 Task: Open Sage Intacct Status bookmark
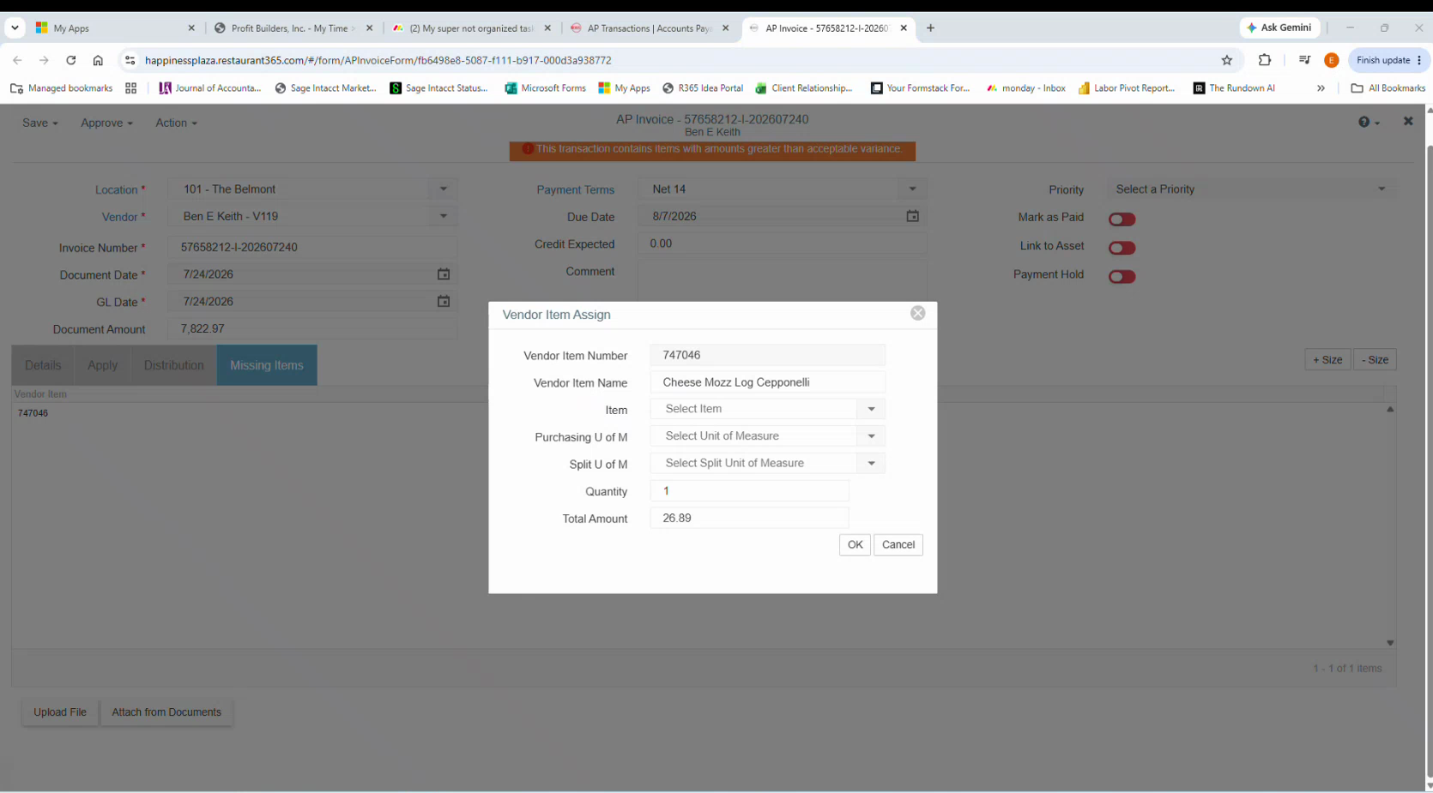[438, 87]
